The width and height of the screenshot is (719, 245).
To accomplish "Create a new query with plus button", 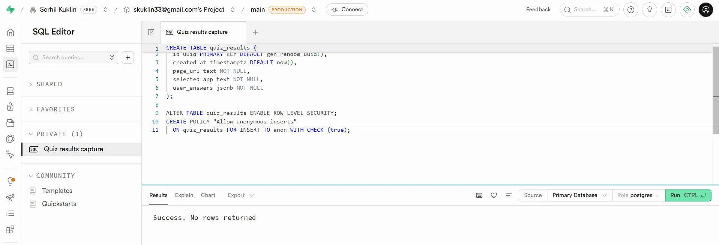I will [x=128, y=57].
